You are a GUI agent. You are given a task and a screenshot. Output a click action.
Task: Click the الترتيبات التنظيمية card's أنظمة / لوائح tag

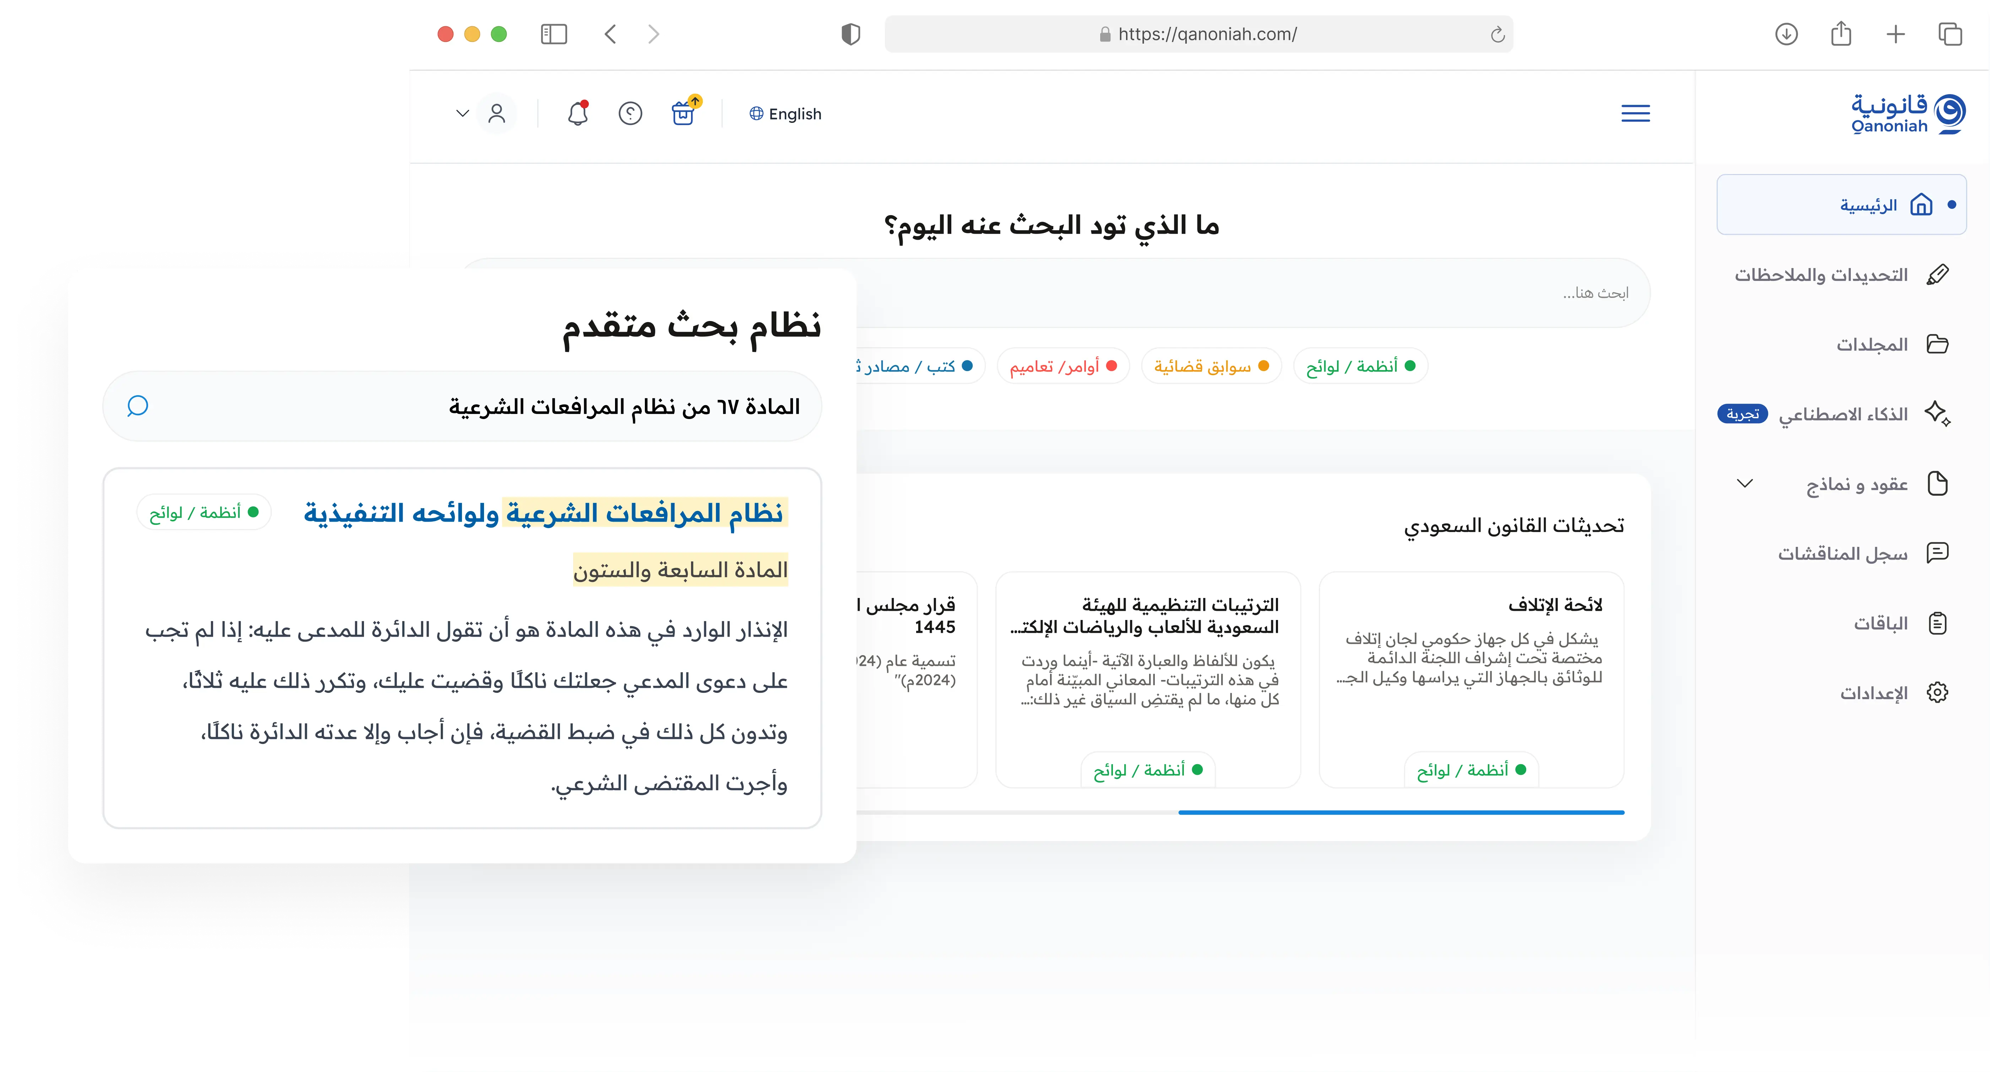(x=1148, y=770)
